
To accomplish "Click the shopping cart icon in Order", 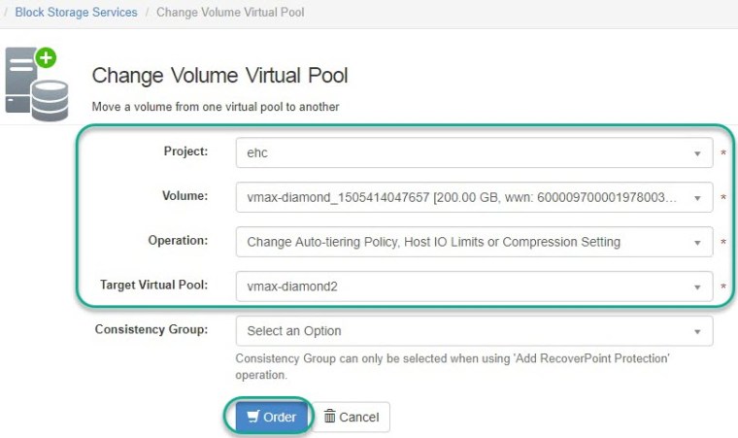I will point(252,417).
